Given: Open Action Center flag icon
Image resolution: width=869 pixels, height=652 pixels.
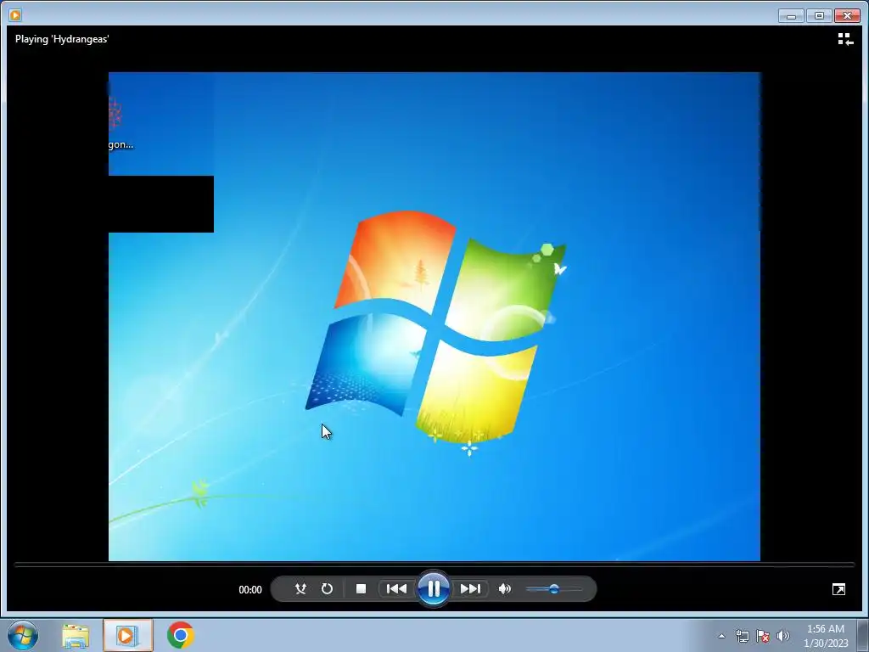Looking at the screenshot, I should pos(763,636).
